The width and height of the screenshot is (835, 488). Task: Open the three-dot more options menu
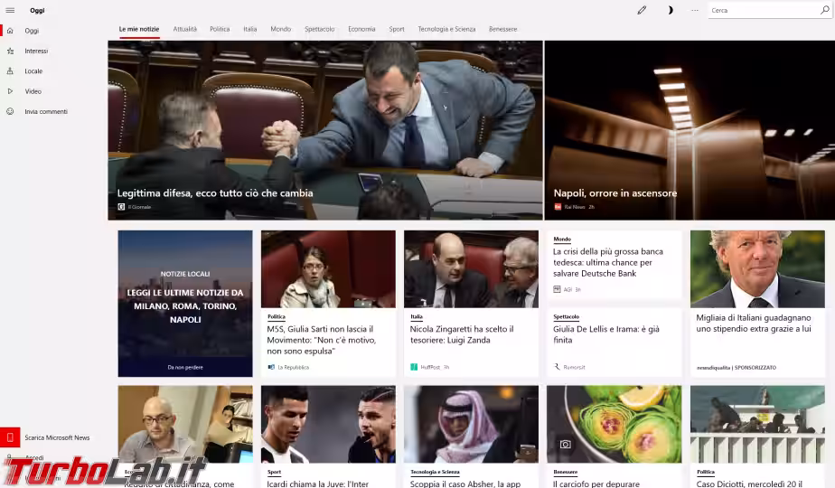tap(694, 10)
